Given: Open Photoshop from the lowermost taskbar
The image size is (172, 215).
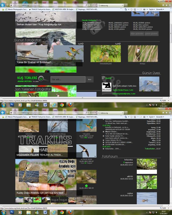Looking at the screenshot, I should point(12,212).
